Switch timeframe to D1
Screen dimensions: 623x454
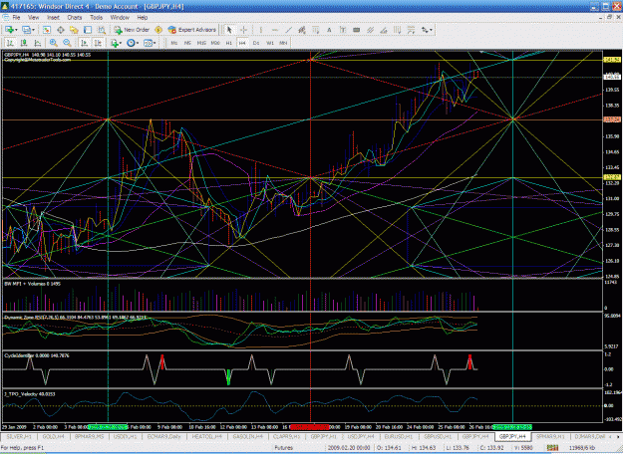pos(256,43)
